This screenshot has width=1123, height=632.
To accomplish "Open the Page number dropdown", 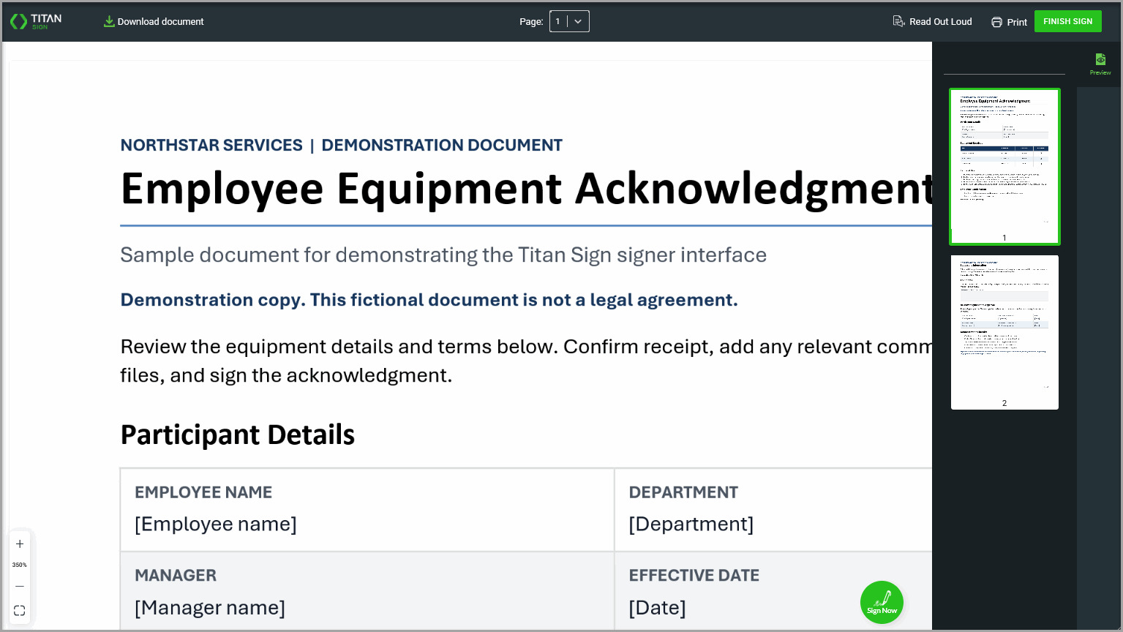I will click(x=569, y=21).
